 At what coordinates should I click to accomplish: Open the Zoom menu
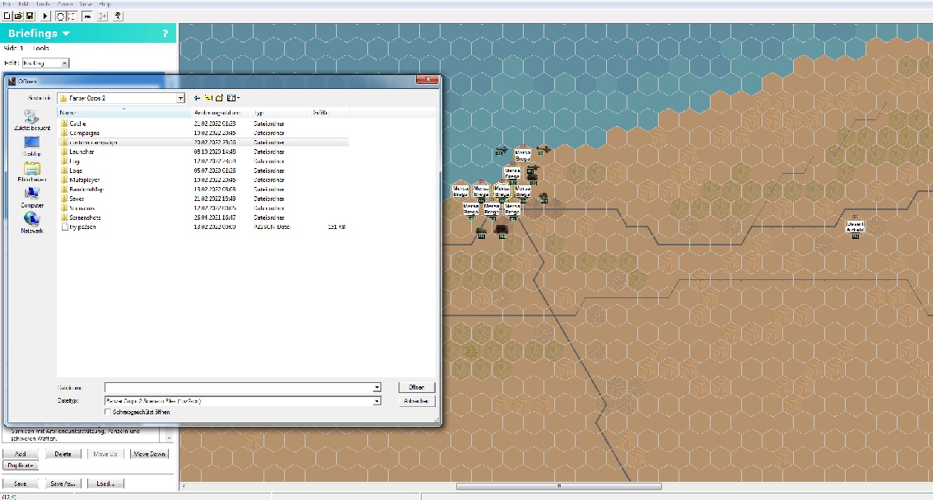[x=65, y=3]
